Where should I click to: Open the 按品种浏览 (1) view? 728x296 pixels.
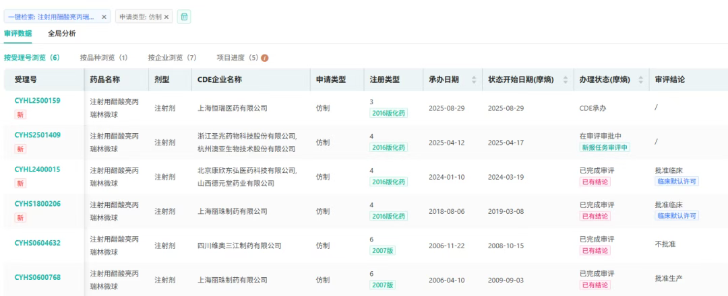coord(104,57)
